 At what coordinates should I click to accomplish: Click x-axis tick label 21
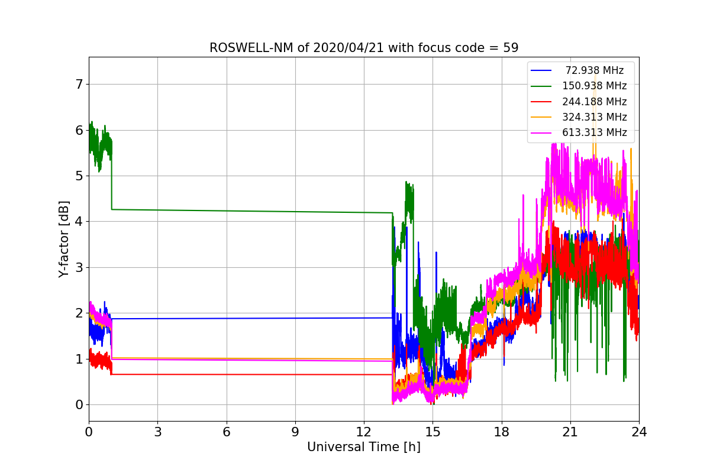point(570,432)
